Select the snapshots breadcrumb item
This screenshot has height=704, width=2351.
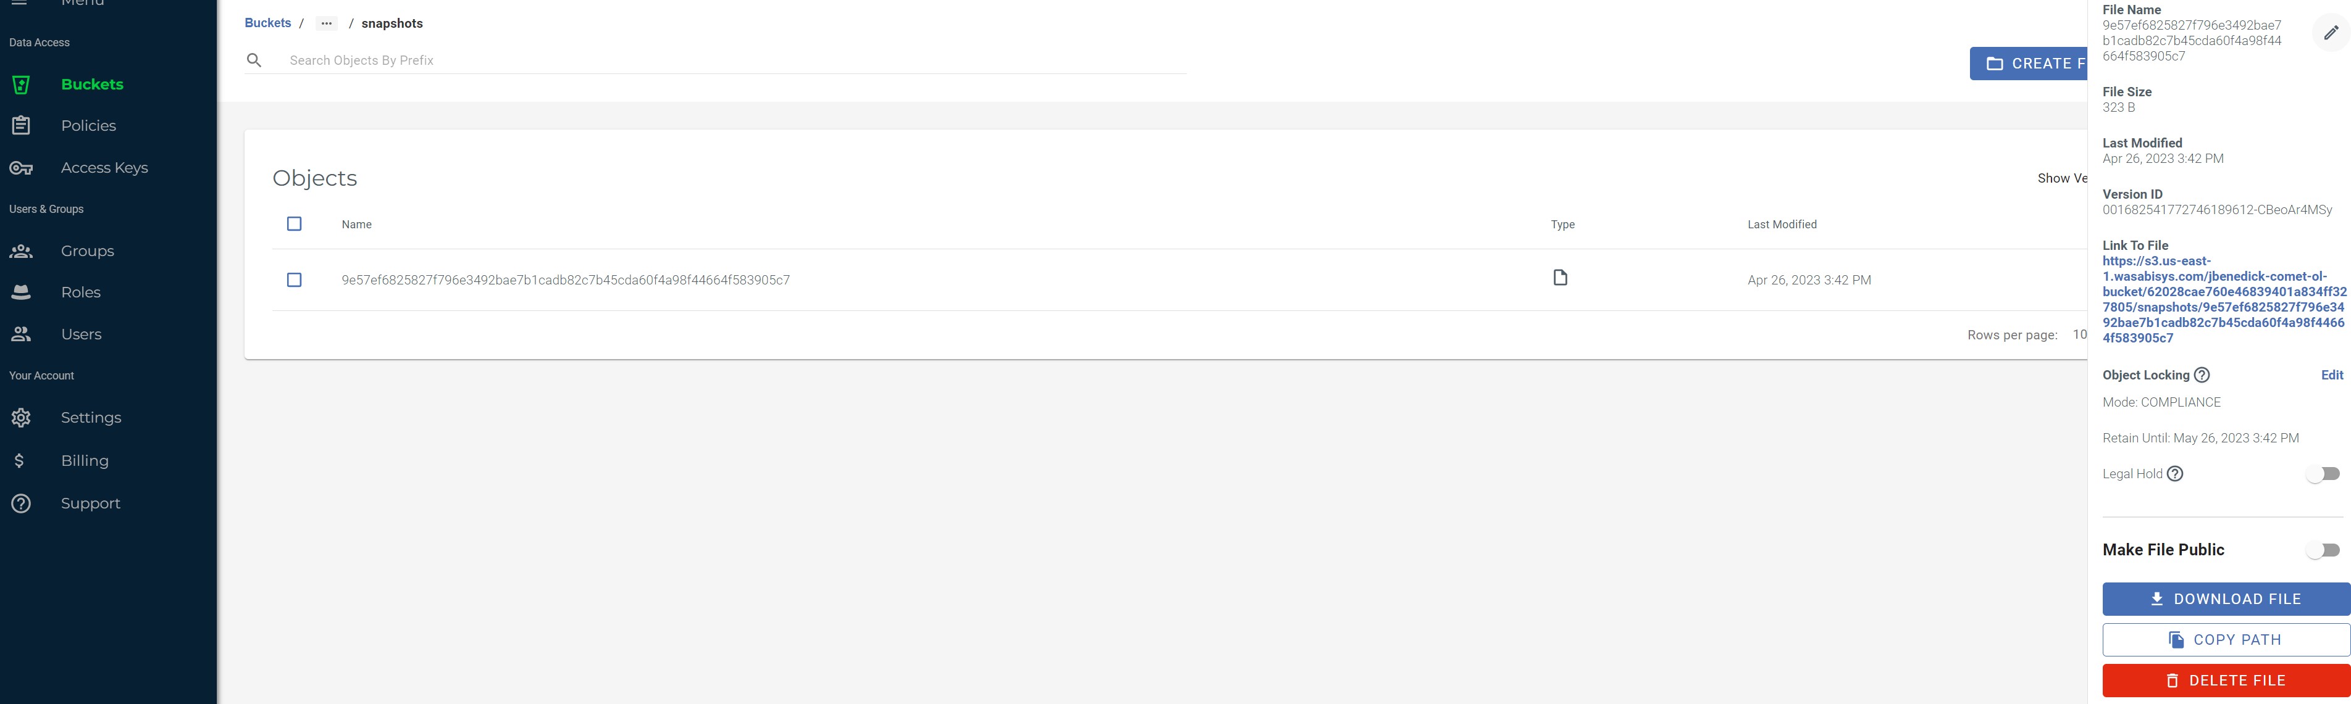(x=392, y=22)
